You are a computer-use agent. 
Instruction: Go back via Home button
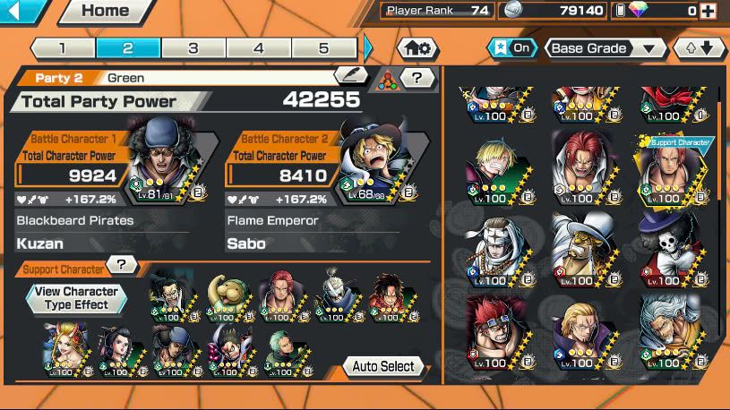[x=105, y=11]
